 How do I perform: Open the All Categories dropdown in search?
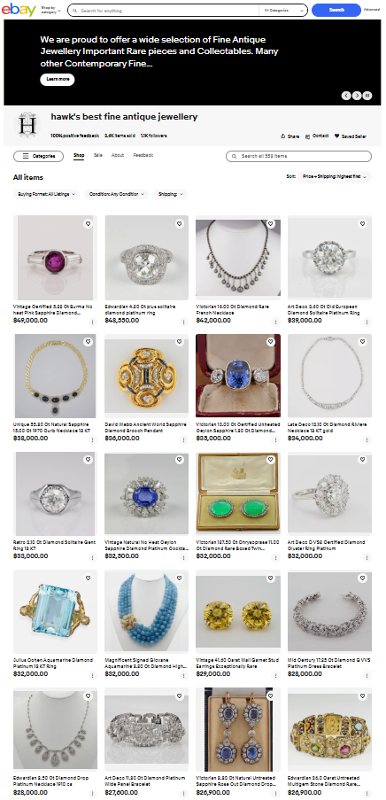coord(282,11)
